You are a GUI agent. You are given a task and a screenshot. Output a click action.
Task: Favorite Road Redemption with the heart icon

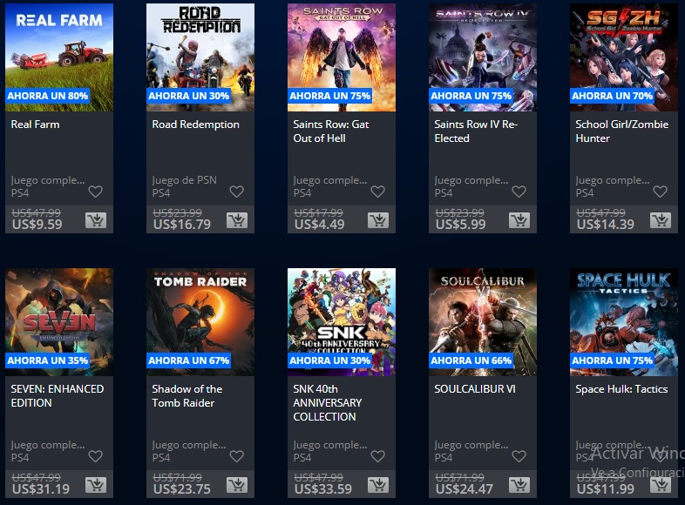click(236, 192)
